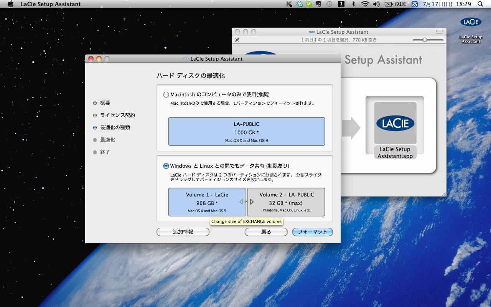
Task: Open the Apple menu
Action: (10, 4)
